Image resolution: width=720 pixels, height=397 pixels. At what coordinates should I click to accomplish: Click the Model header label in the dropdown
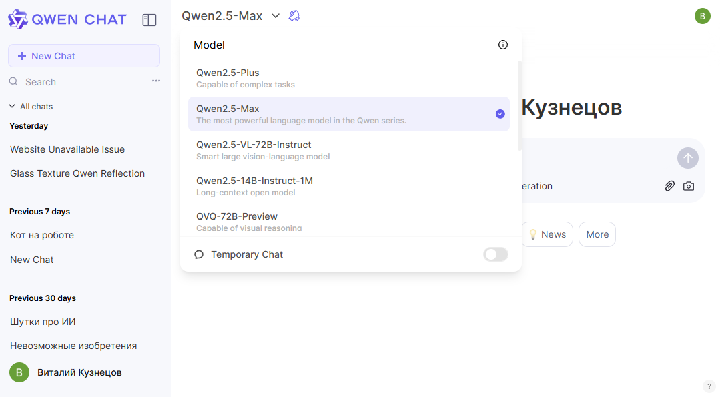point(209,45)
